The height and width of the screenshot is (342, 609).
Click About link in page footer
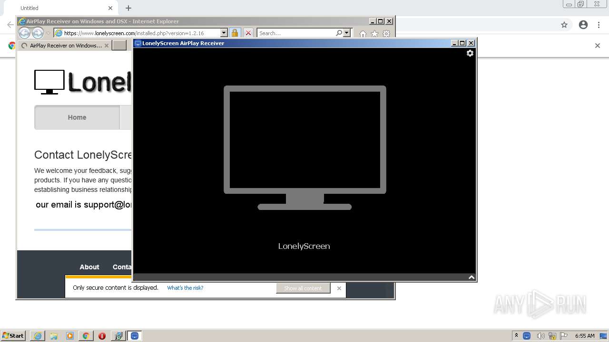[89, 267]
